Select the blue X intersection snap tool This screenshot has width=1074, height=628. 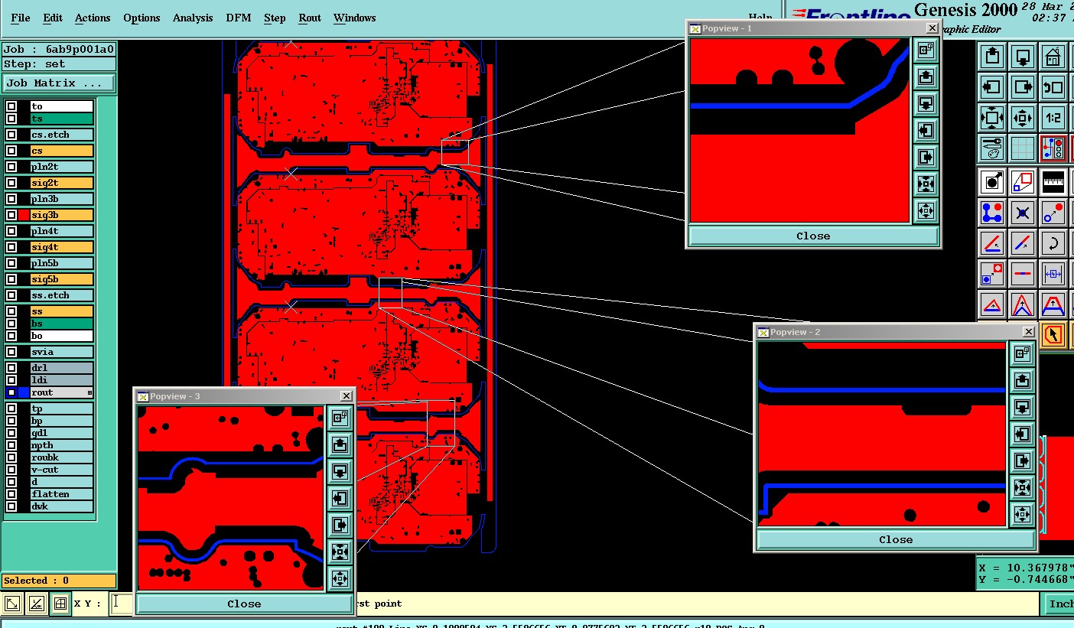click(x=1023, y=213)
